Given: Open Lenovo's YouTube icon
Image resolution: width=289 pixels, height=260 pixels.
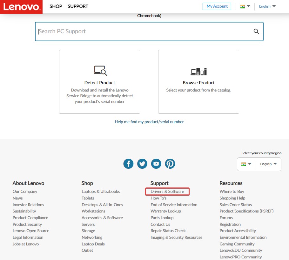Looking at the screenshot, I should tap(156, 164).
